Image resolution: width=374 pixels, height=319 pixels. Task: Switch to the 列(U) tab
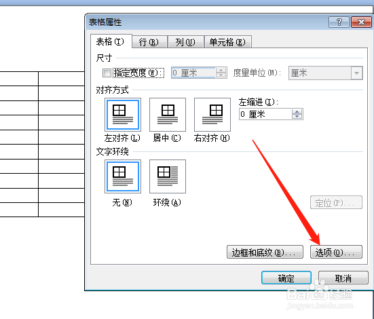[x=185, y=42]
